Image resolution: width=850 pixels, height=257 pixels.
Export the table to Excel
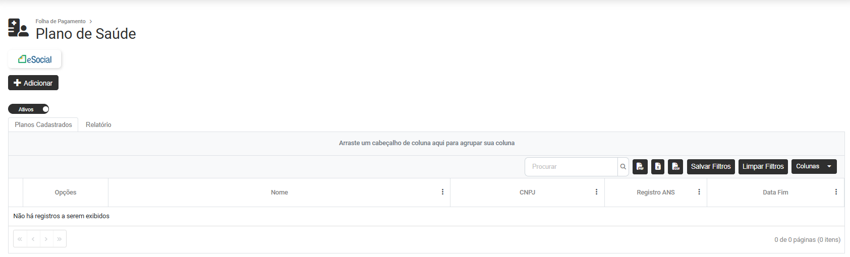[658, 167]
